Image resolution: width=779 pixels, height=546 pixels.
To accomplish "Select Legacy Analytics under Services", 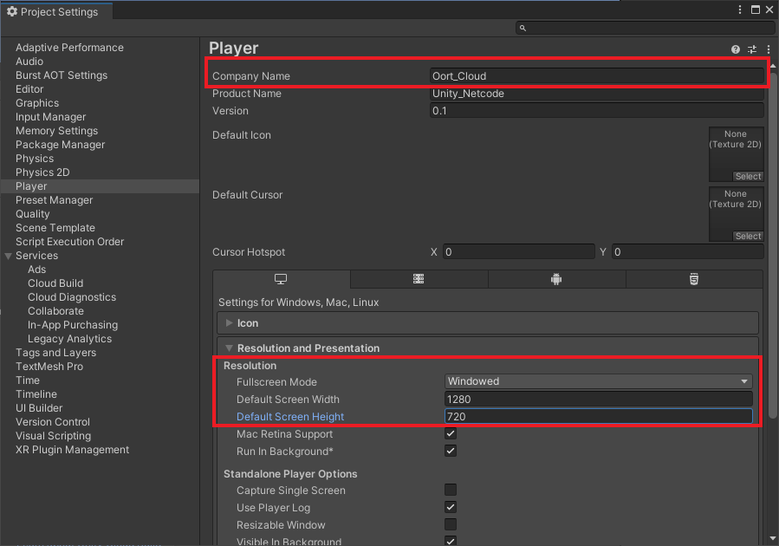I will click(70, 340).
